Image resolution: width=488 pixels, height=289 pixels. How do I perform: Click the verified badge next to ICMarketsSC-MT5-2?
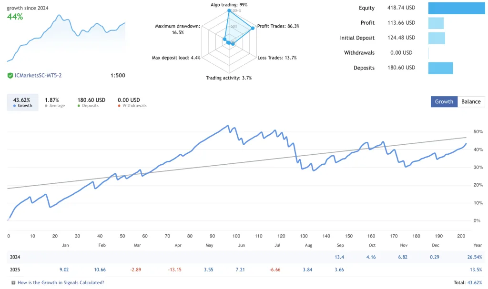tap(10, 75)
